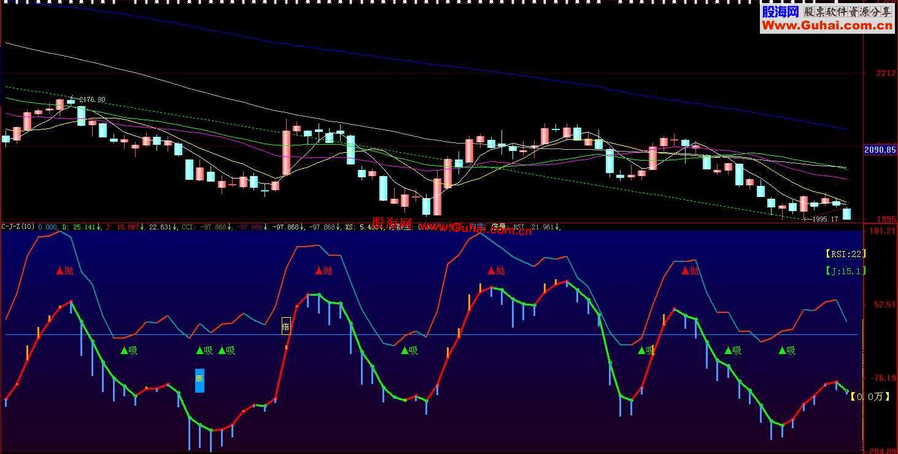Click the leftmost ▲抛 sell marker
898x454 pixels.
coord(64,271)
